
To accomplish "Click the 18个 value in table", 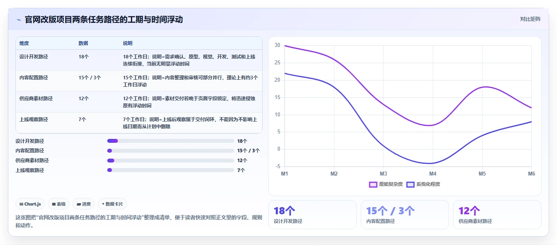I will tap(83, 57).
